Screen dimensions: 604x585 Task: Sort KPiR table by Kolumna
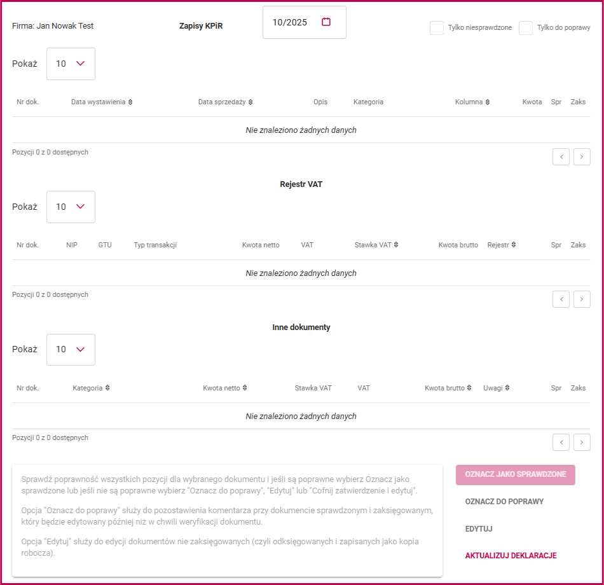click(472, 102)
